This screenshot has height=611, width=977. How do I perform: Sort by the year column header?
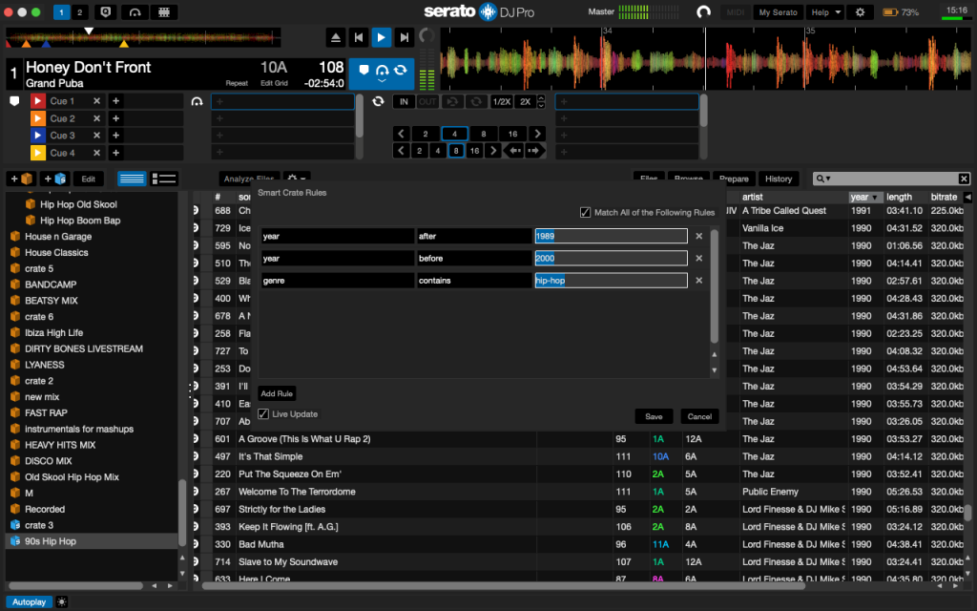coord(864,197)
